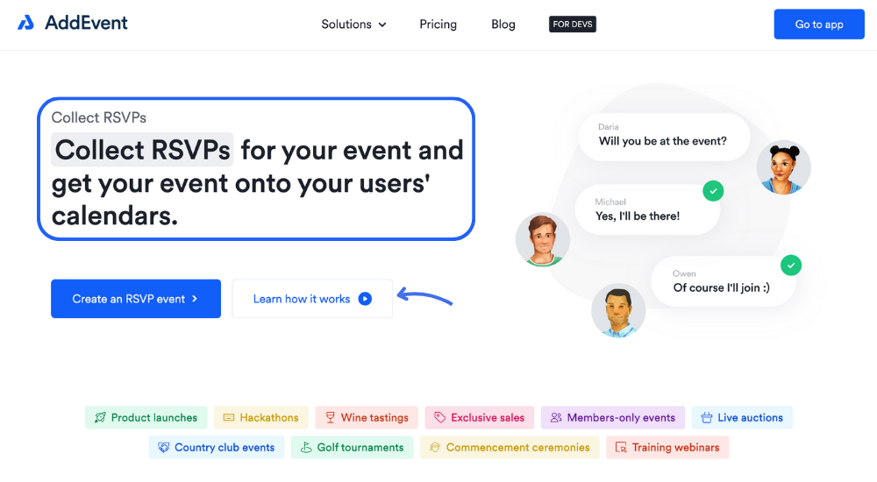Click the Wine tastings glass icon

[331, 418]
